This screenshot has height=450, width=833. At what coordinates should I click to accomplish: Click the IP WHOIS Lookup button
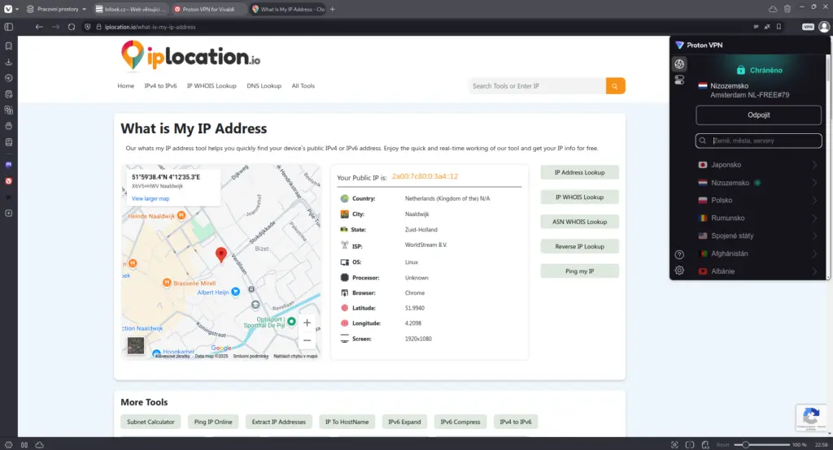[579, 197]
